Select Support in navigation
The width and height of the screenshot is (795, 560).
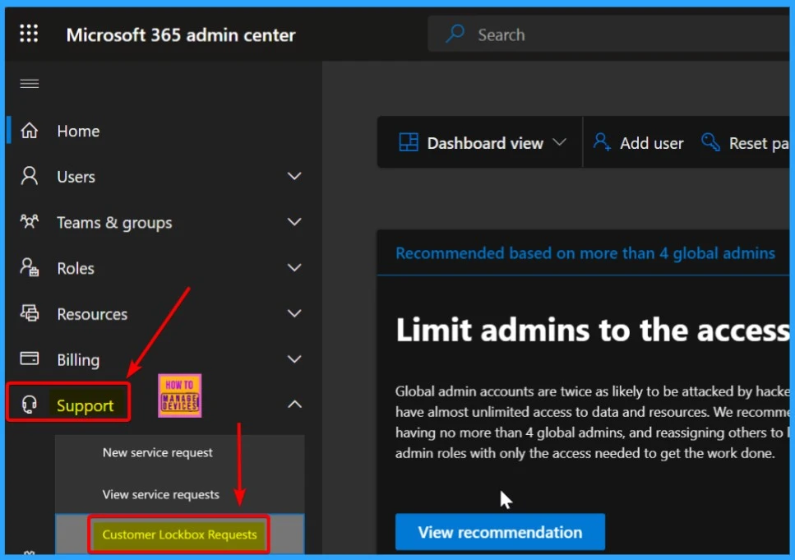[85, 405]
